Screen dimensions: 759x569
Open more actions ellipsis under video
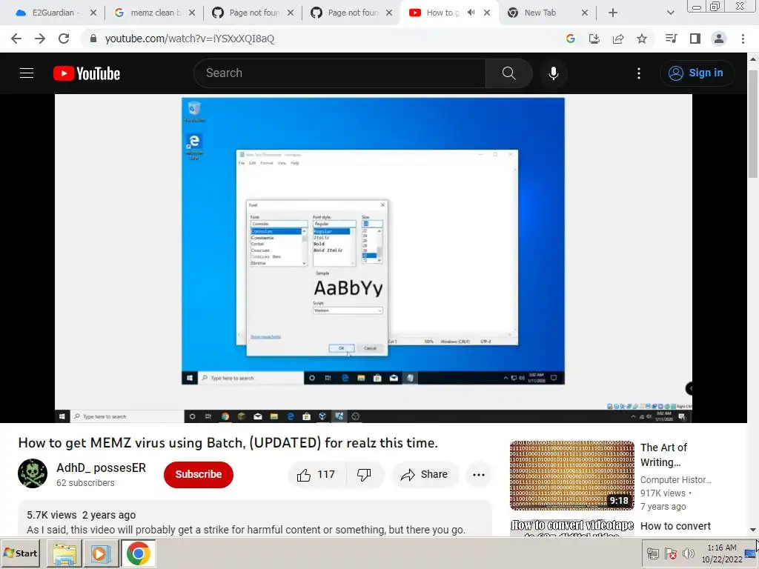tap(478, 475)
